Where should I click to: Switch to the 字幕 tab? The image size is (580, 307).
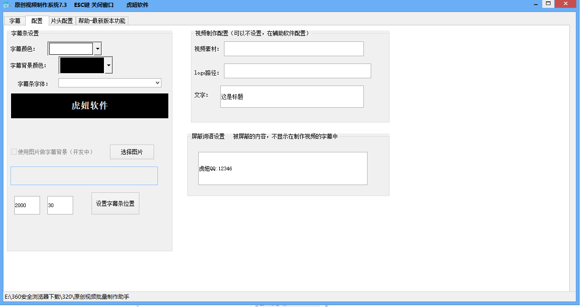pos(15,21)
